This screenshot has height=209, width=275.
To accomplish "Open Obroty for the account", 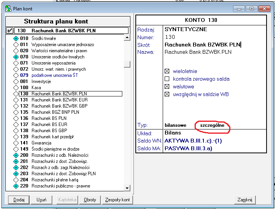I will click(90, 200).
